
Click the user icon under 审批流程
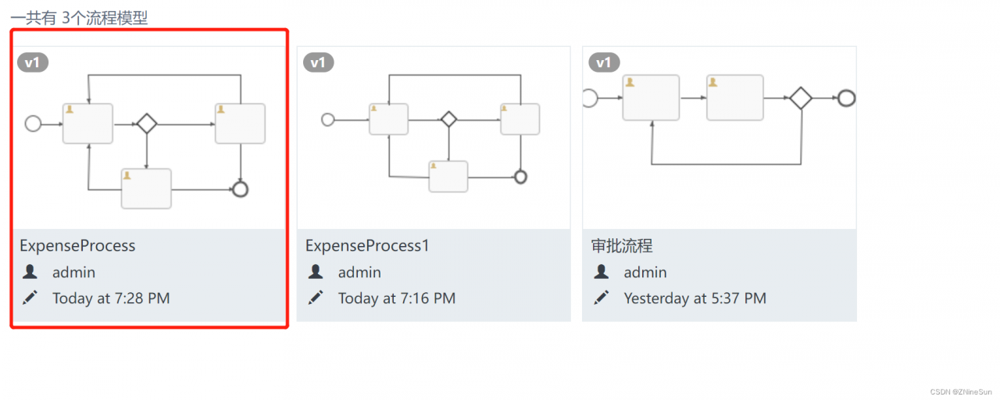pos(601,272)
